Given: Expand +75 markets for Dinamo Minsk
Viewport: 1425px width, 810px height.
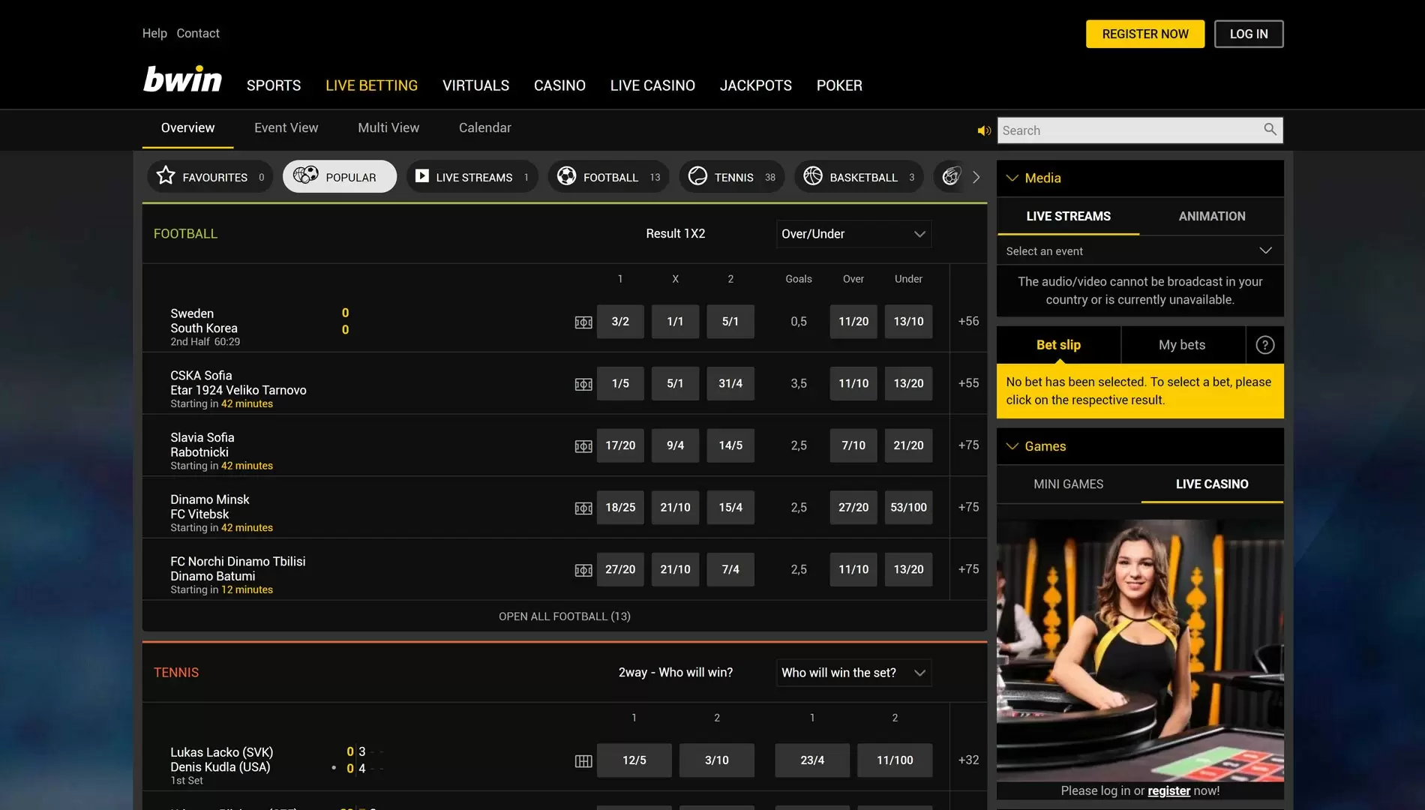Looking at the screenshot, I should click(968, 507).
